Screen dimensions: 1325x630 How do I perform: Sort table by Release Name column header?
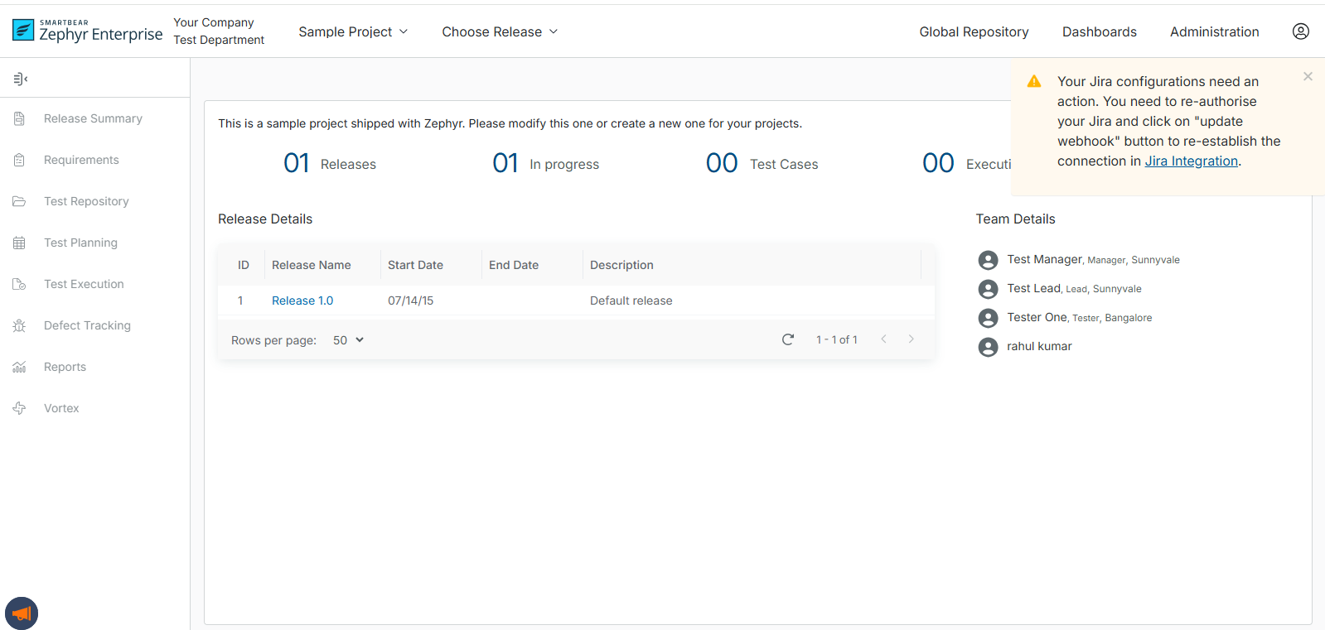click(312, 265)
